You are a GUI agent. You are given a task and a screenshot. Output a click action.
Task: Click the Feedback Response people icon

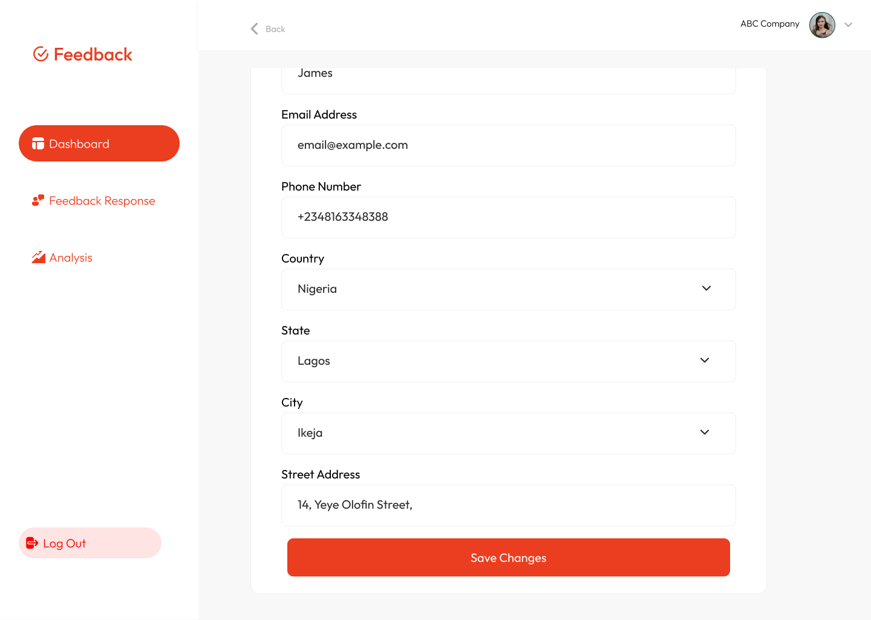(x=38, y=200)
